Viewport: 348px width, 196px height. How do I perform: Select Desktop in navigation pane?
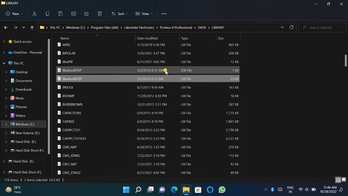click(22, 72)
